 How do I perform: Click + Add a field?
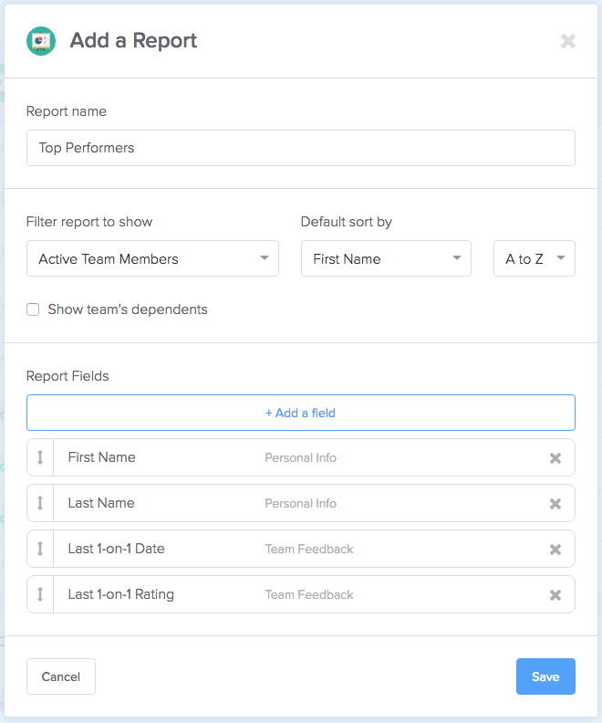point(301,413)
